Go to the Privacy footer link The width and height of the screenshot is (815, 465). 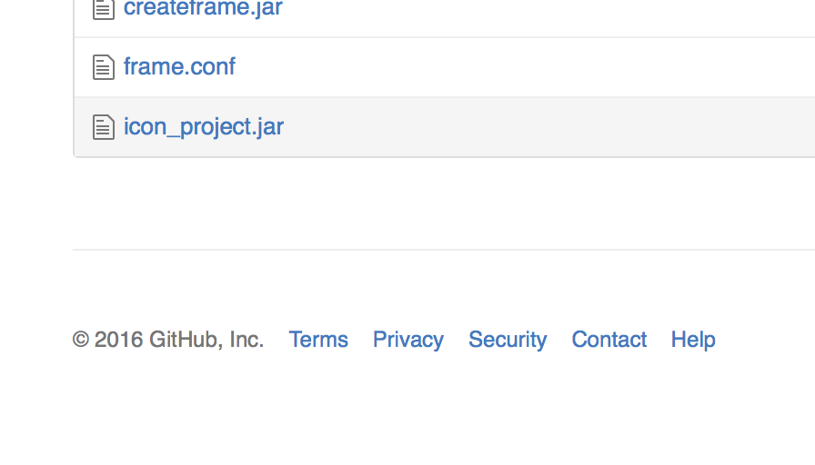(408, 340)
